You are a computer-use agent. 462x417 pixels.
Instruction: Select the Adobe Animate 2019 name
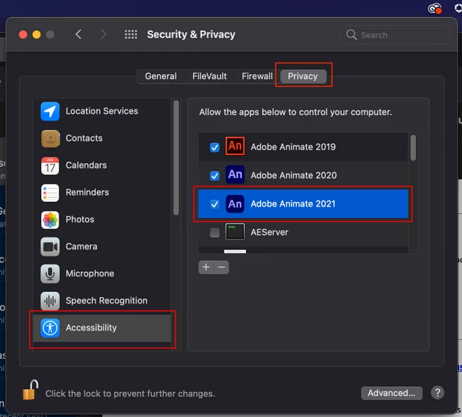[x=293, y=147]
